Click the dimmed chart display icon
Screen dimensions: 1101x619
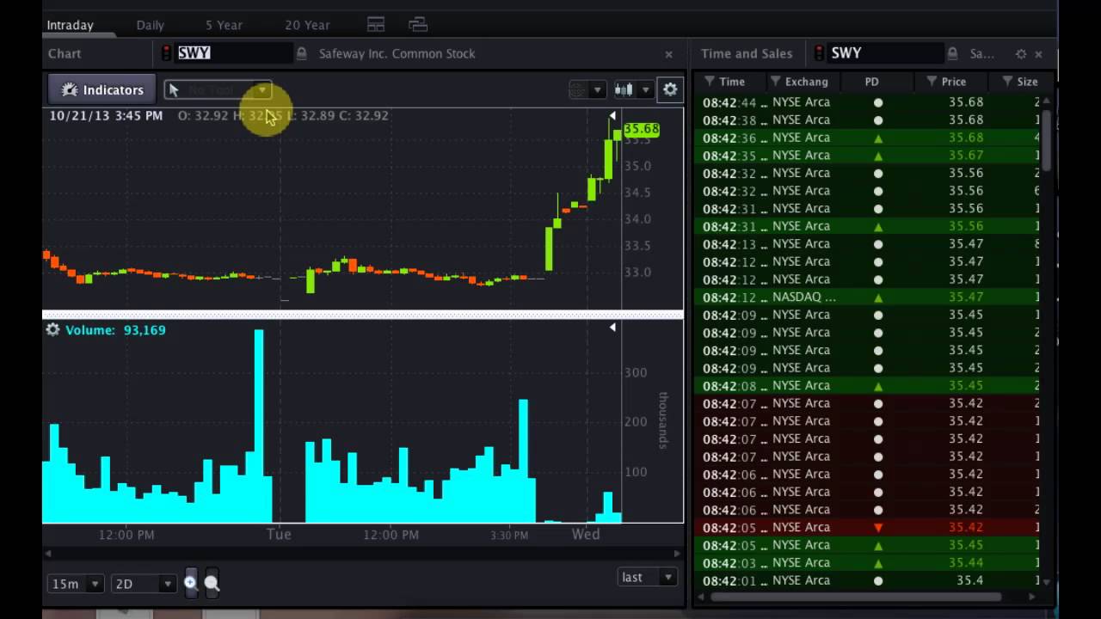(578, 89)
